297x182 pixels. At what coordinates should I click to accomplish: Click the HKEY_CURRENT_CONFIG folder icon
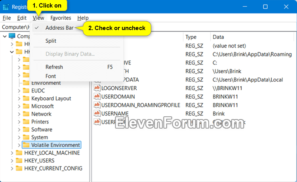point(19,168)
